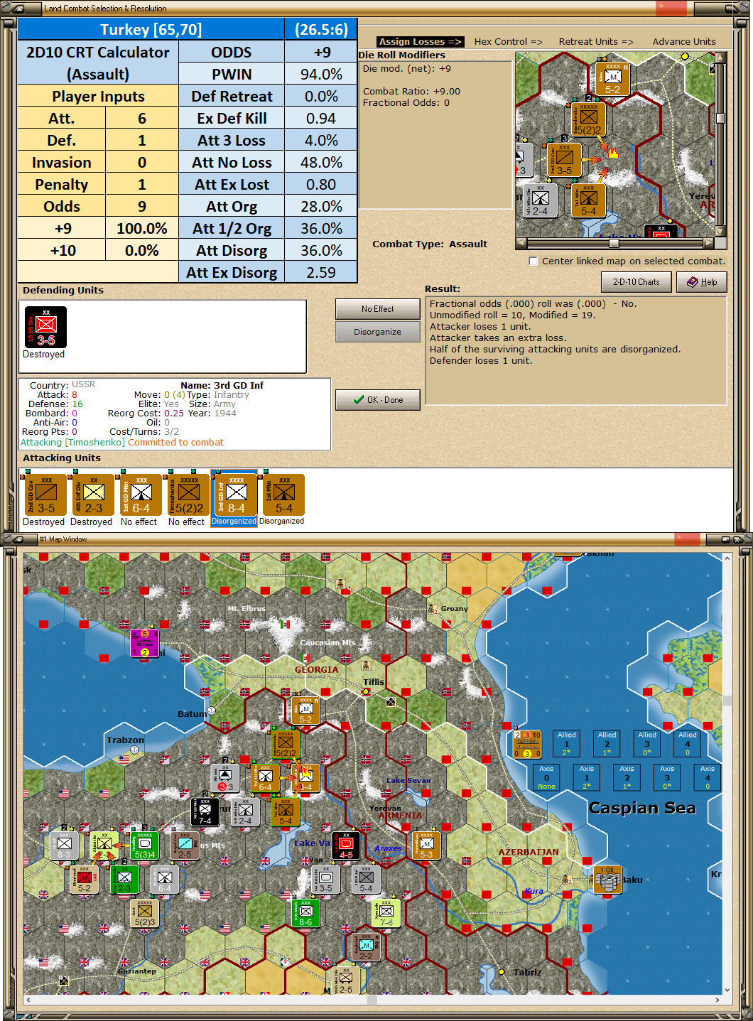Click the Att. input value 6
Viewport: 753px width, 1021px height.
(x=142, y=118)
